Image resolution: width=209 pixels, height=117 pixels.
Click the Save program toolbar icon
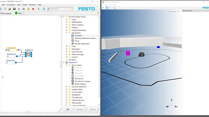(14, 9)
